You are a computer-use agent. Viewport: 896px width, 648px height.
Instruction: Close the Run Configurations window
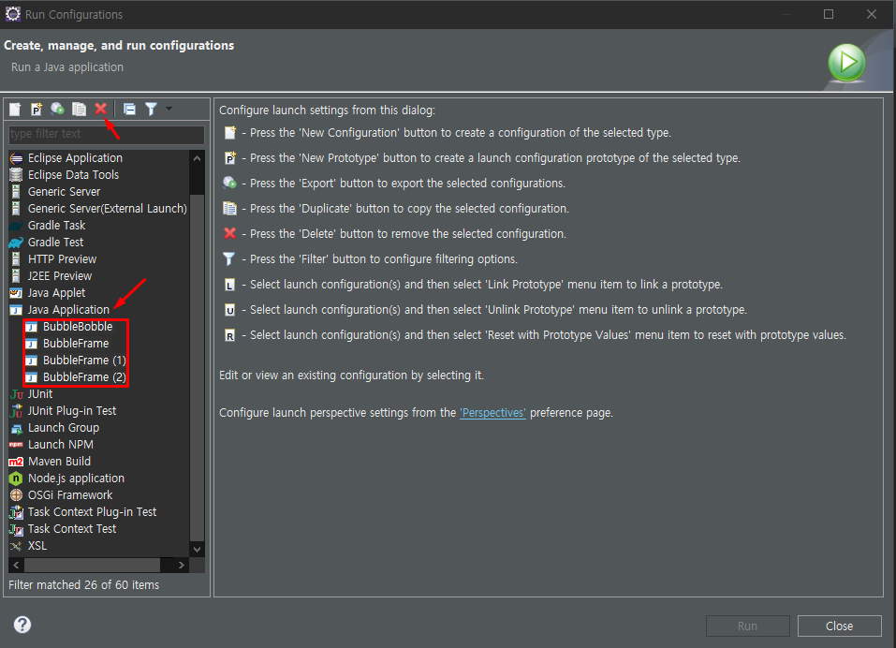click(x=872, y=14)
